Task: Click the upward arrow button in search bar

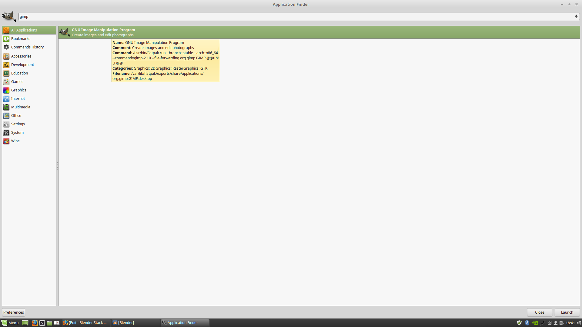Action: [576, 16]
